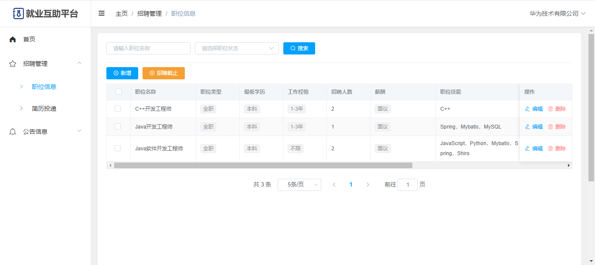Open the 5条/页 page size selector
This screenshot has height=265, width=595.
tap(299, 185)
